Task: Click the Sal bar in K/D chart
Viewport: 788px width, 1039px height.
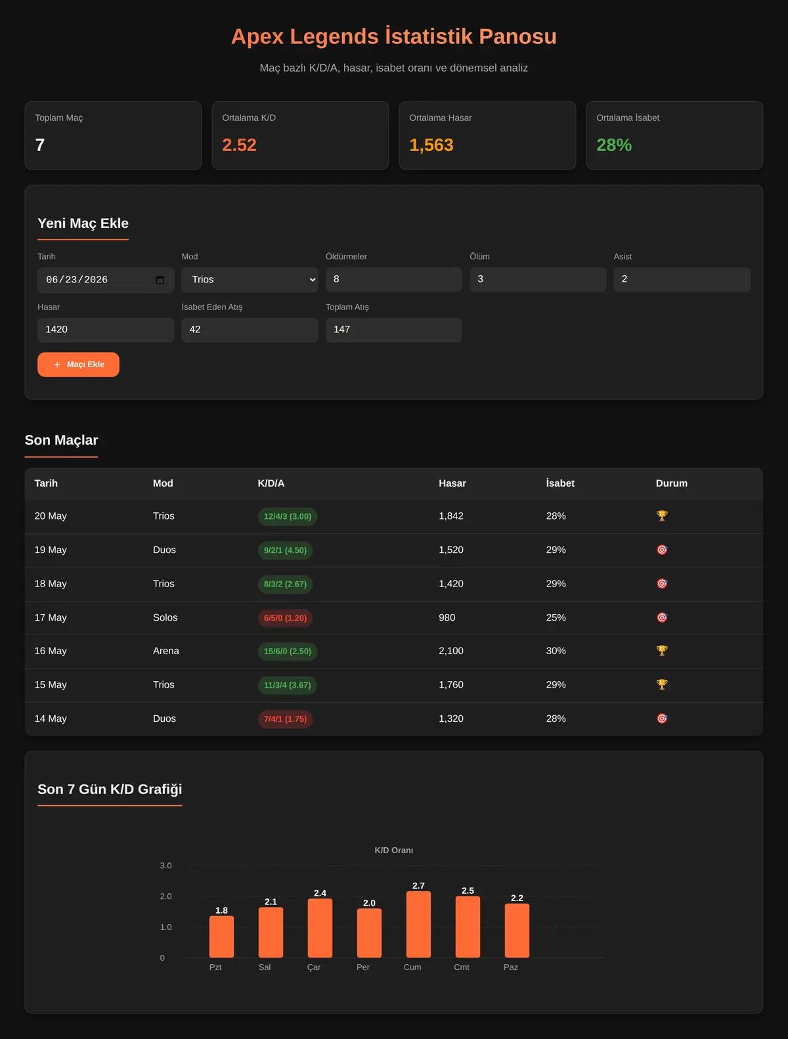Action: pyautogui.click(x=271, y=933)
